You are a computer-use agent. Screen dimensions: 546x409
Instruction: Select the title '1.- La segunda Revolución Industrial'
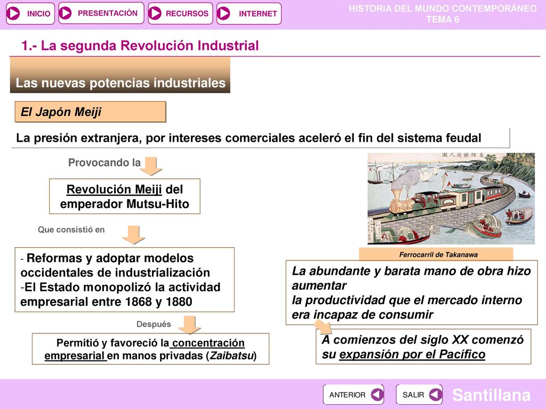(140, 46)
